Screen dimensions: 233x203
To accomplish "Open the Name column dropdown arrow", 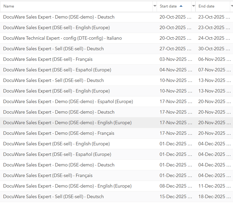I will coord(155,6).
